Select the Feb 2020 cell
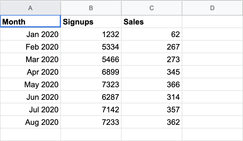 (x=30, y=47)
